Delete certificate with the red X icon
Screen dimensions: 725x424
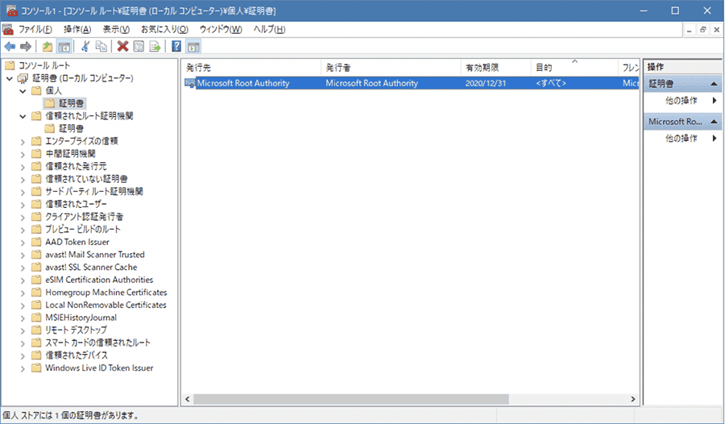122,46
